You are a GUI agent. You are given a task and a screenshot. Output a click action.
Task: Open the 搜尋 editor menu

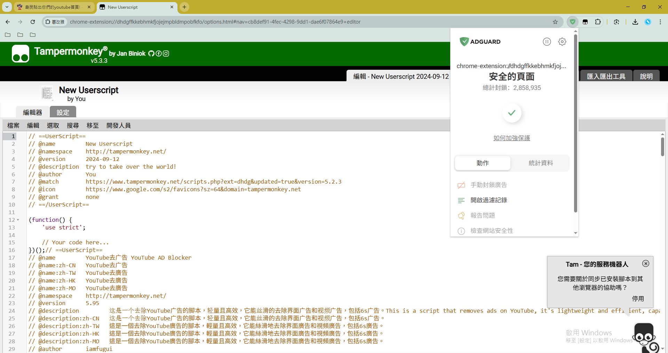tap(73, 126)
